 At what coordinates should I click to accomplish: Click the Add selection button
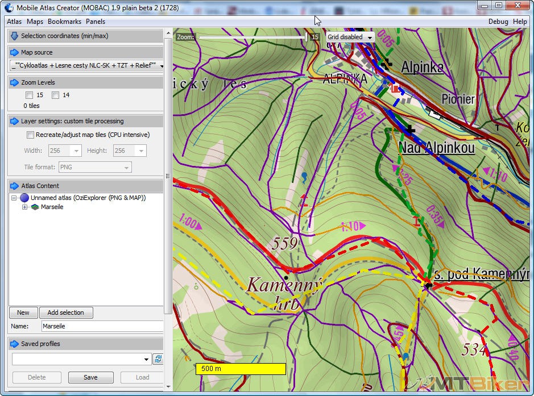click(x=65, y=312)
